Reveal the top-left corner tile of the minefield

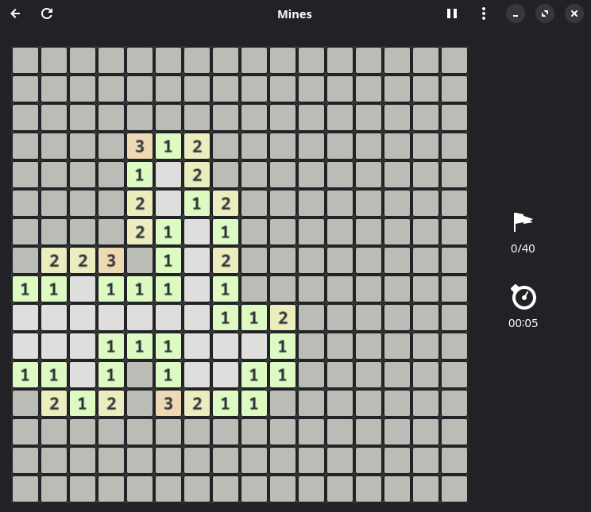(25, 60)
